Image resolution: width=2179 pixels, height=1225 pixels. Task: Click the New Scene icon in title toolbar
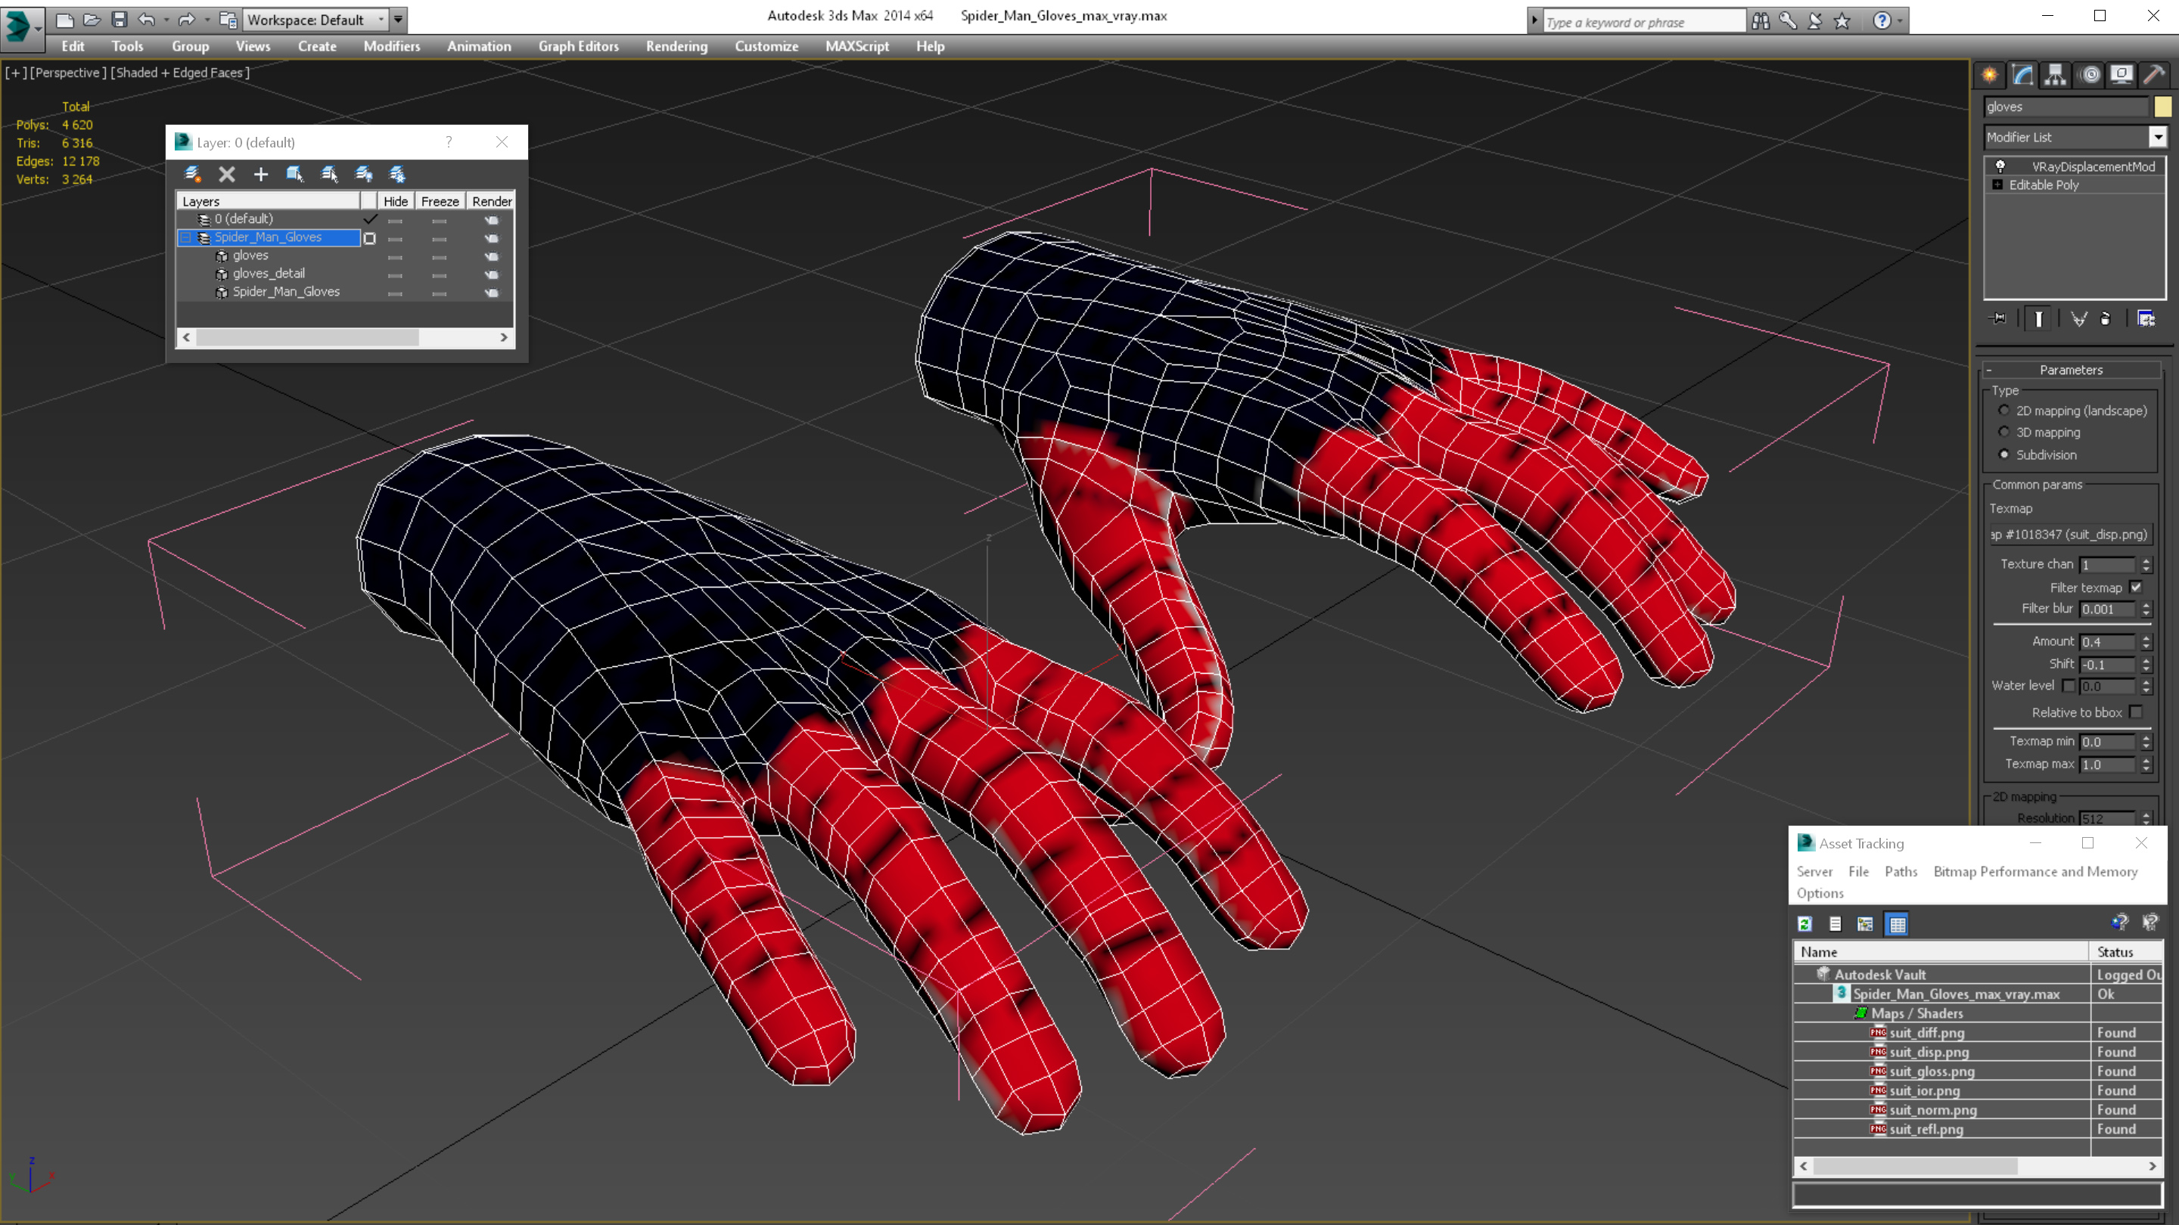[64, 20]
